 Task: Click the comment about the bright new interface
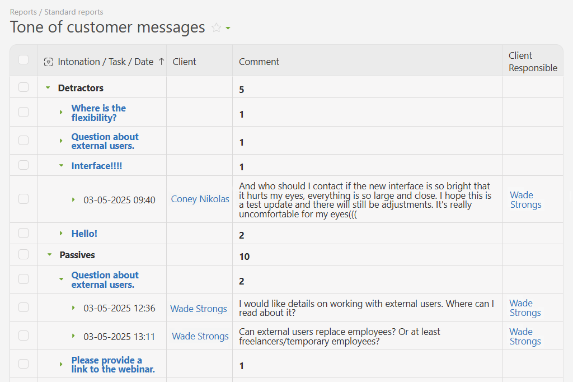coord(365,200)
